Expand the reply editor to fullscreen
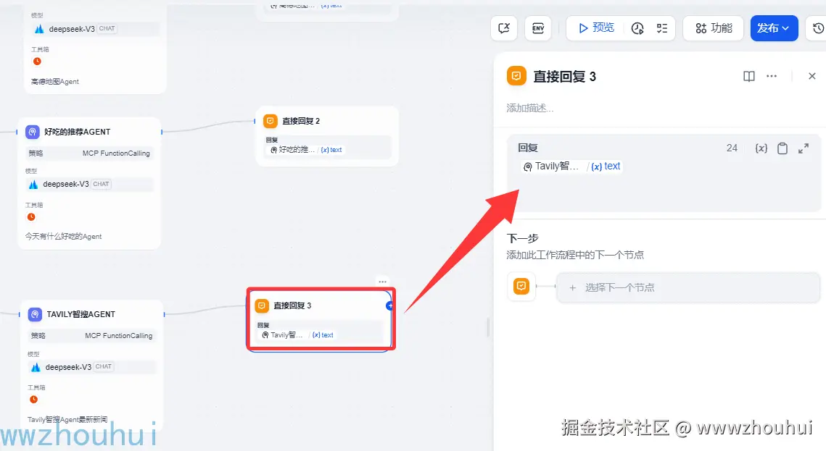The height and width of the screenshot is (451, 826). [x=804, y=148]
